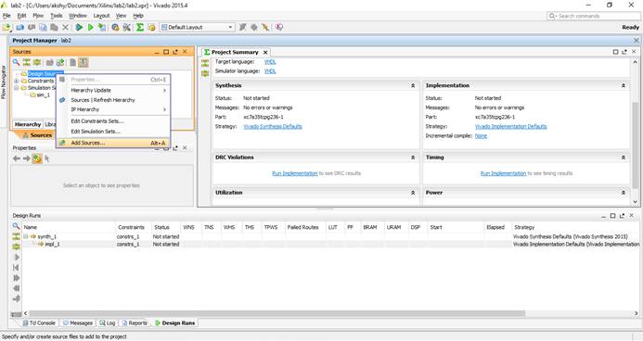Click the Reset Runs icon in Design Runs sidebar
Viewport: 643px width, 341px height.
(17, 268)
